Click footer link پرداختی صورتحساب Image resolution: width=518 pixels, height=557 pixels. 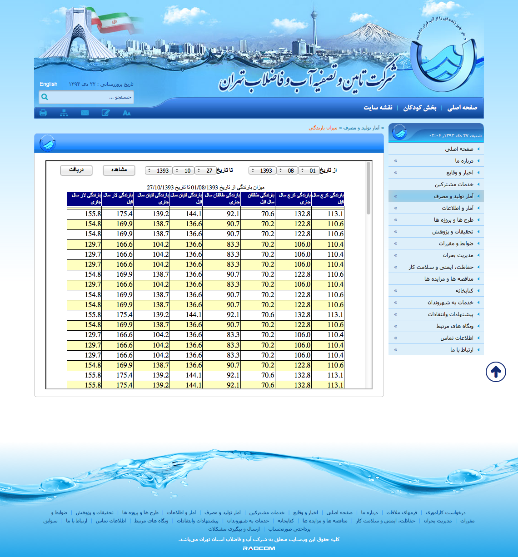(289, 529)
